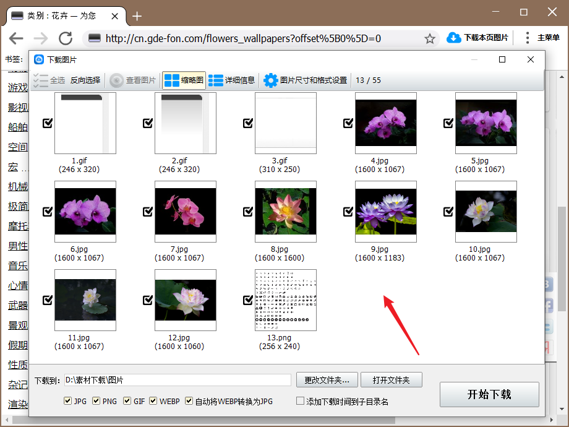The image size is (569, 427).
Task: Click the 更改文件夹... button
Action: point(327,380)
